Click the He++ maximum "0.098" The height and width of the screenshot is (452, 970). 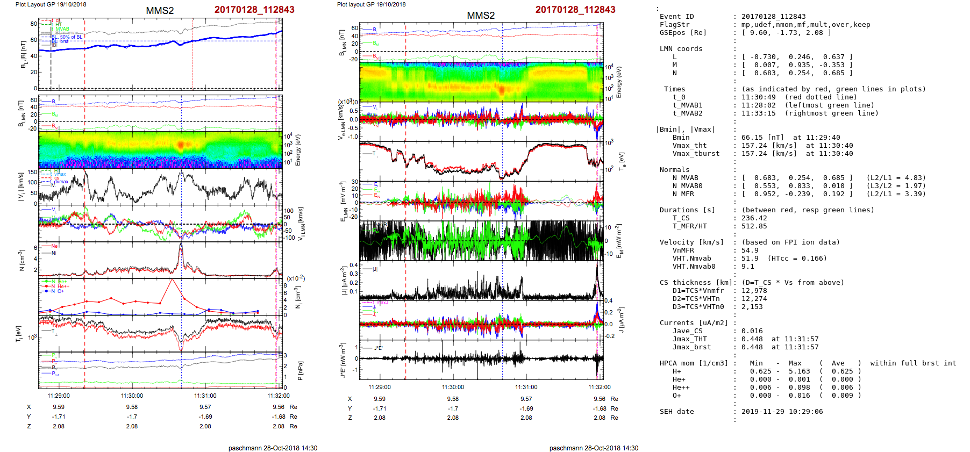click(799, 388)
